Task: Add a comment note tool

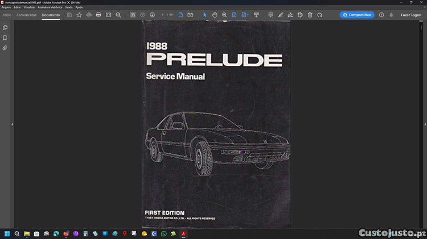Action: coord(270,15)
